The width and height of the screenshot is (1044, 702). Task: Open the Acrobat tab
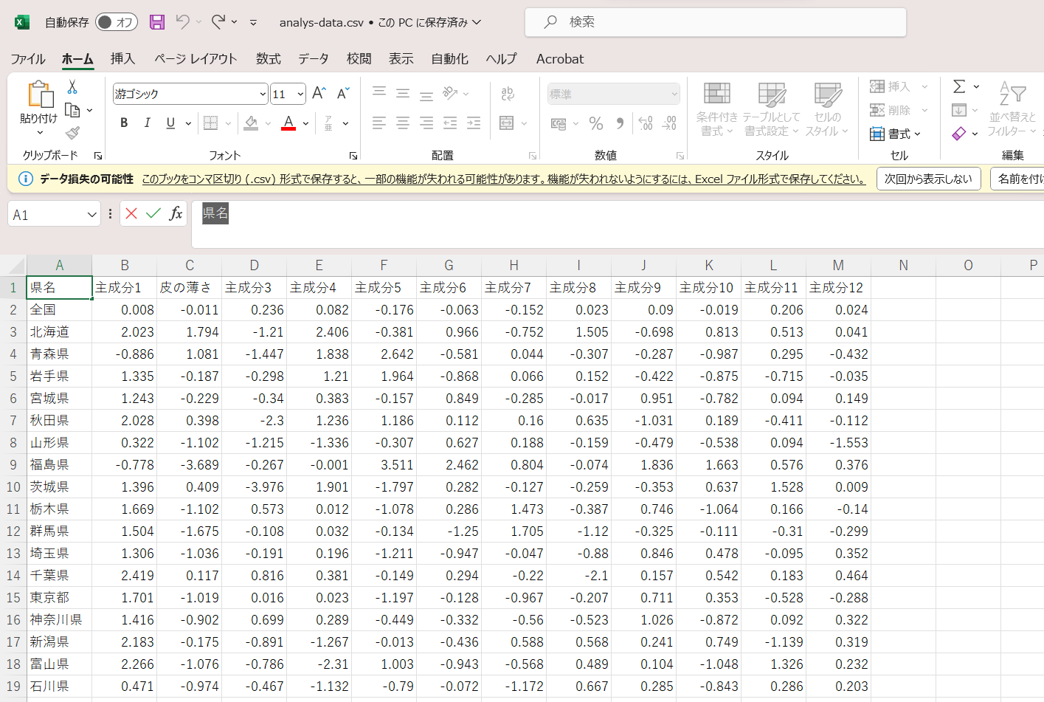[560, 58]
